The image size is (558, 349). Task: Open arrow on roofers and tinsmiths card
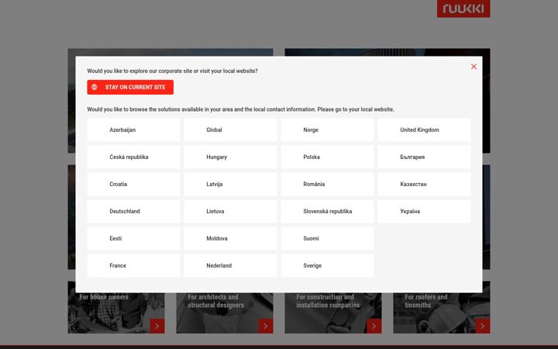coord(483,327)
